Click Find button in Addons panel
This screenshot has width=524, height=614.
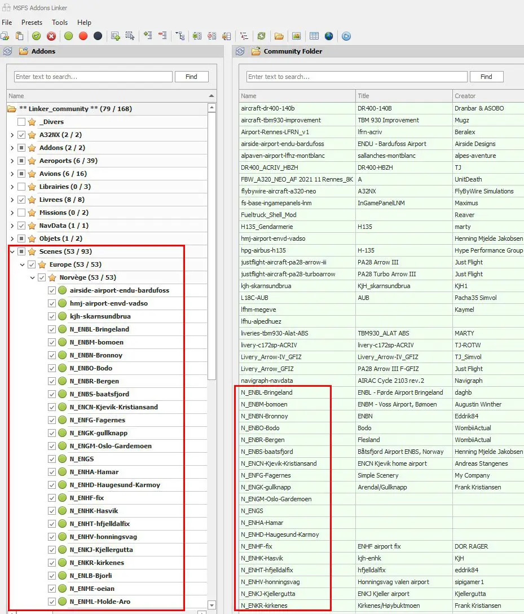(x=192, y=77)
